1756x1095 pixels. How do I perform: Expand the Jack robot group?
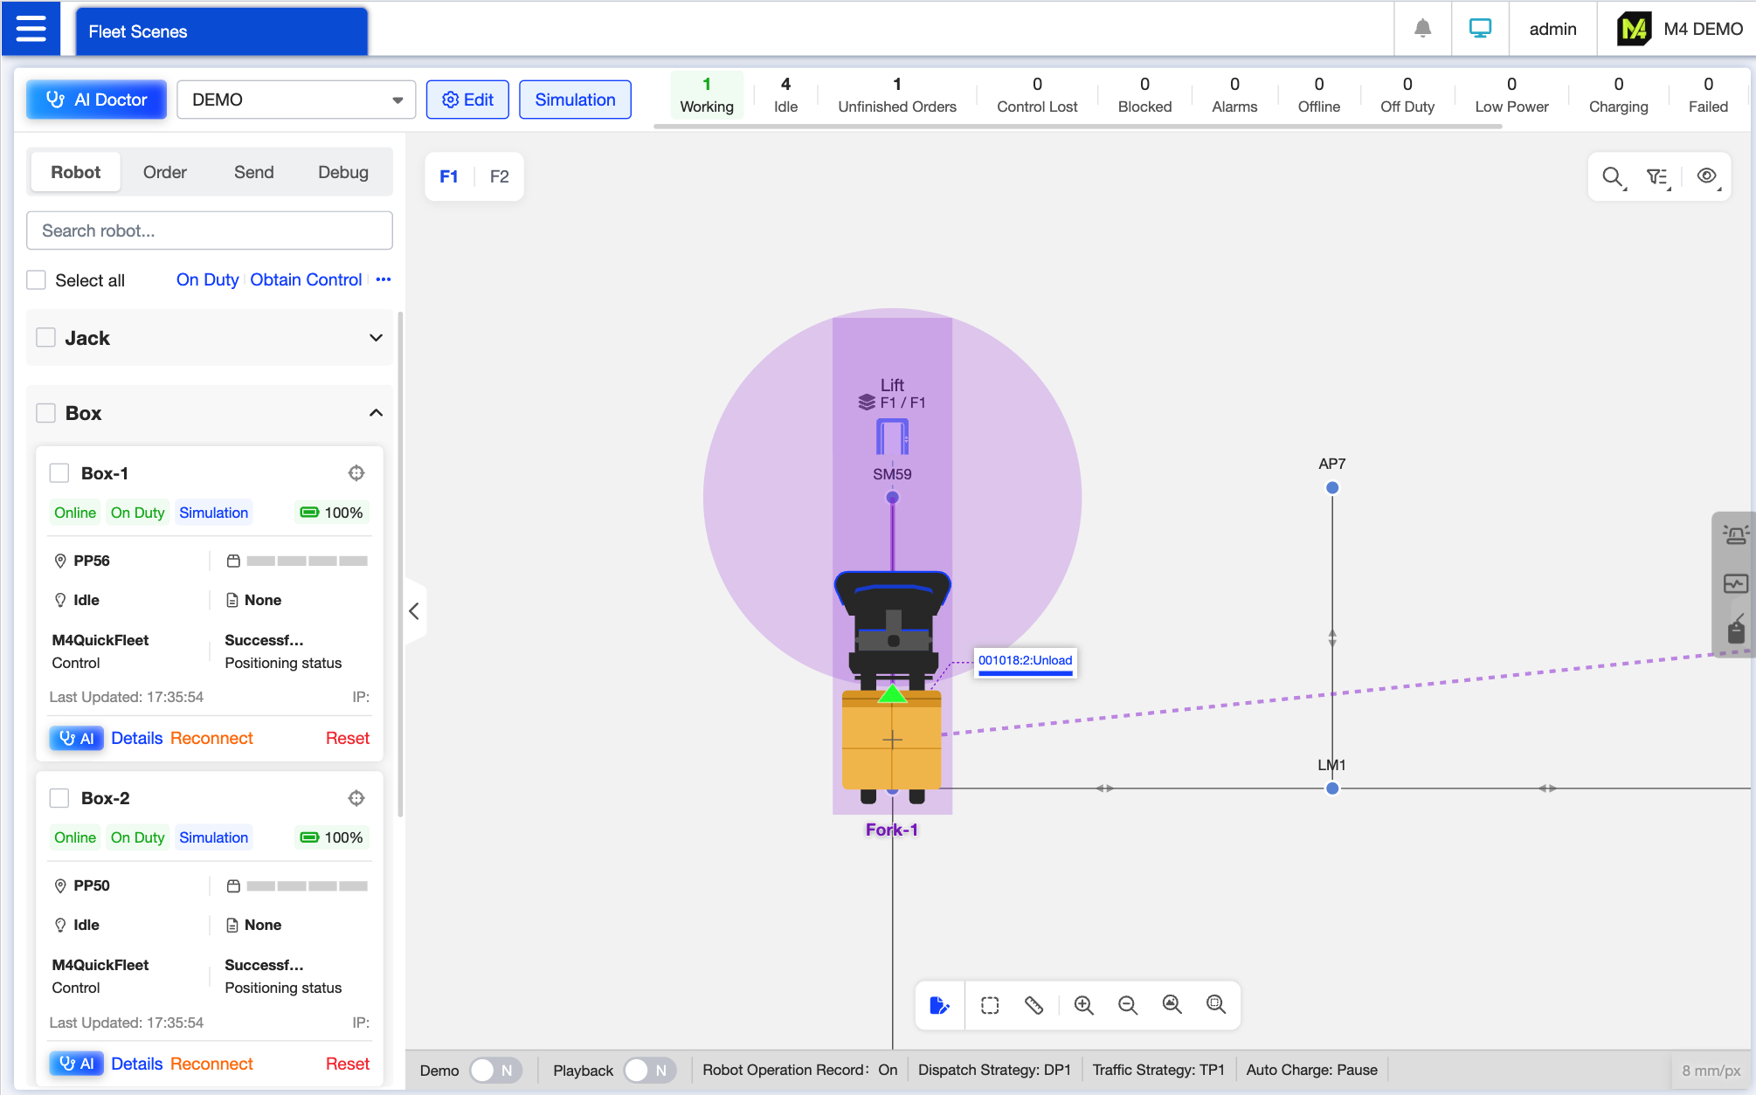pos(376,338)
